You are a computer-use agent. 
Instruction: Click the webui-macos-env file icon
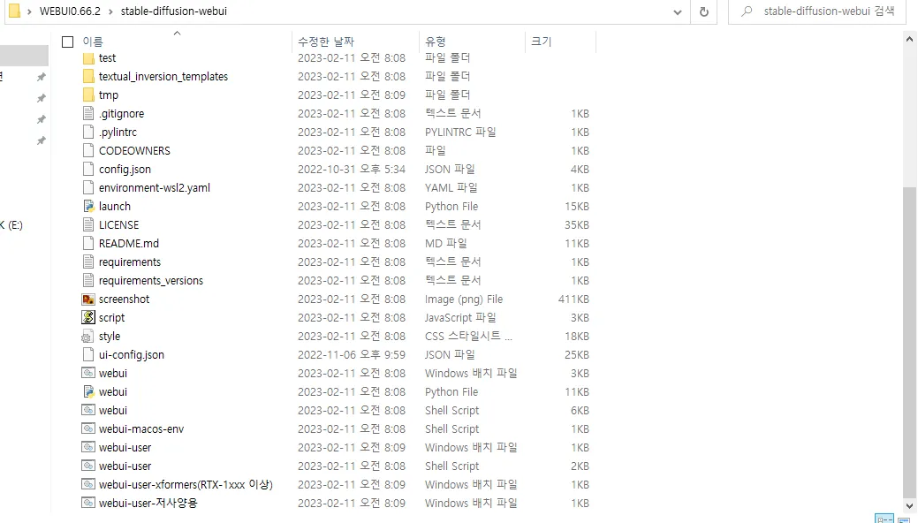pyautogui.click(x=88, y=428)
